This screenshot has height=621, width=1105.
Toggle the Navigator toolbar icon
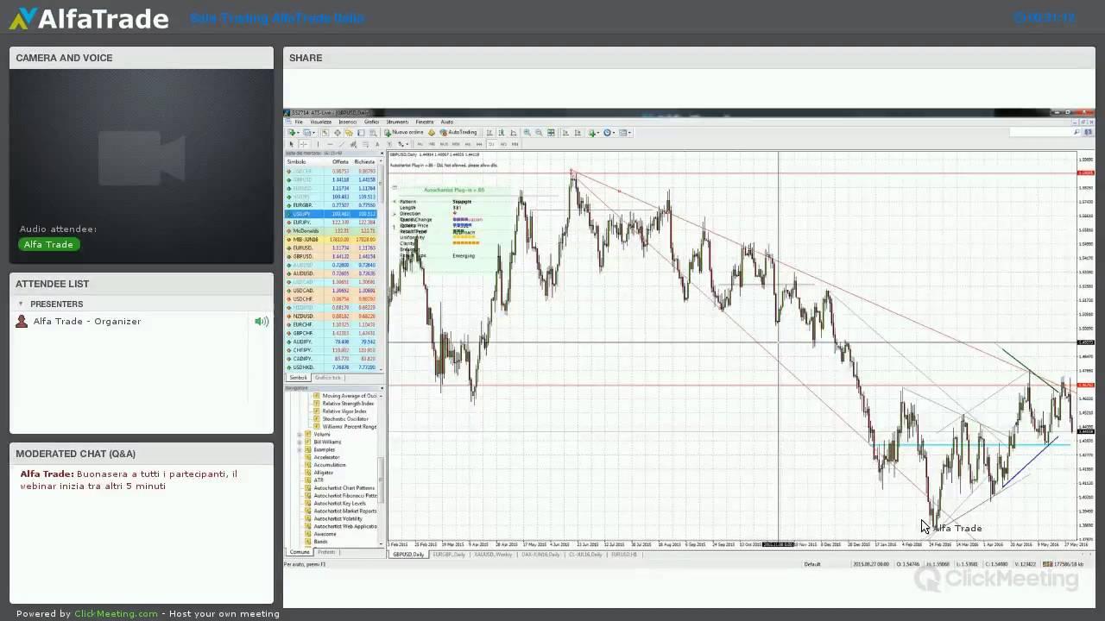[349, 133]
